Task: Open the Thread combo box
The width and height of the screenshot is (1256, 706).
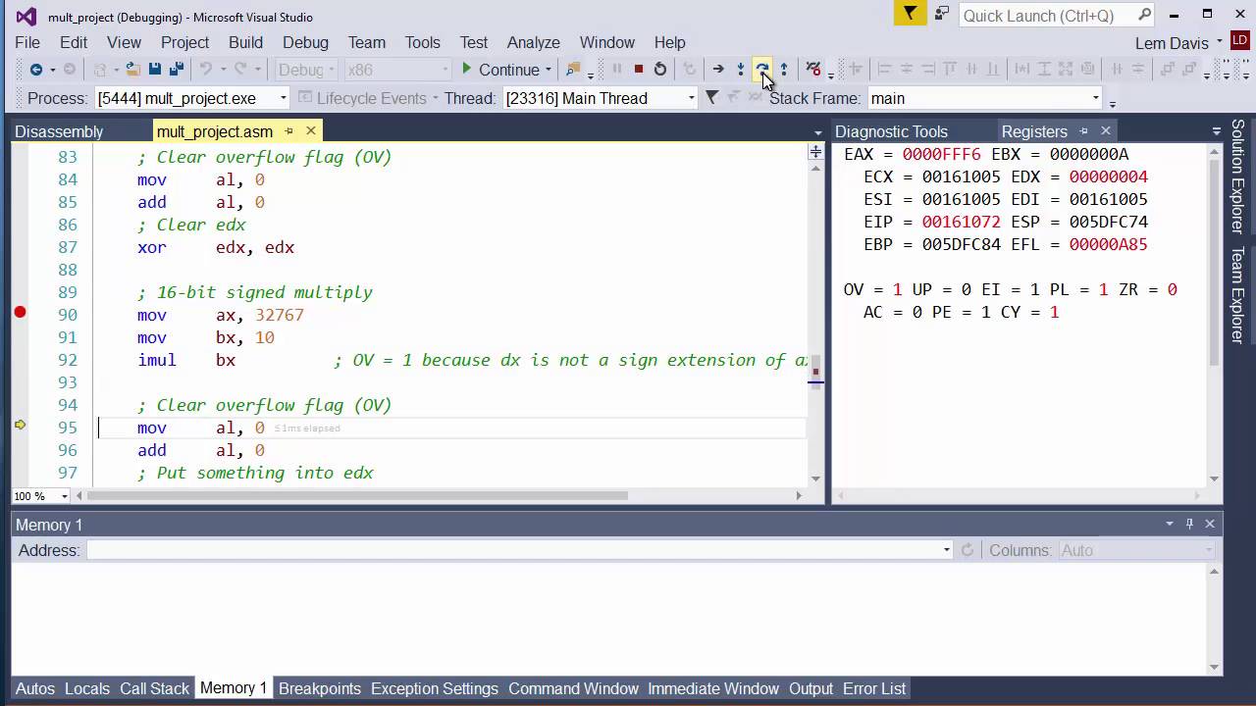Action: (x=692, y=98)
